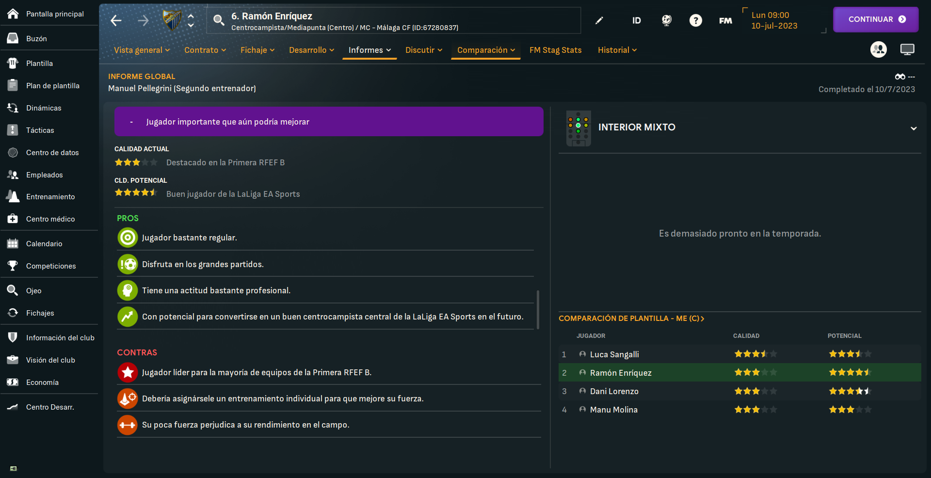Click the potential growth chart icon
Viewport: 931px width, 478px height.
(x=128, y=317)
